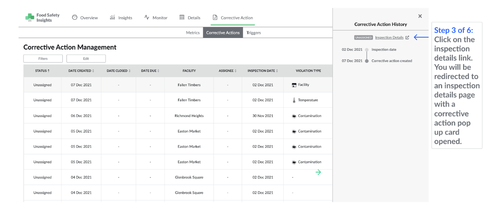Click the Unassigned status badge in history

363,38
